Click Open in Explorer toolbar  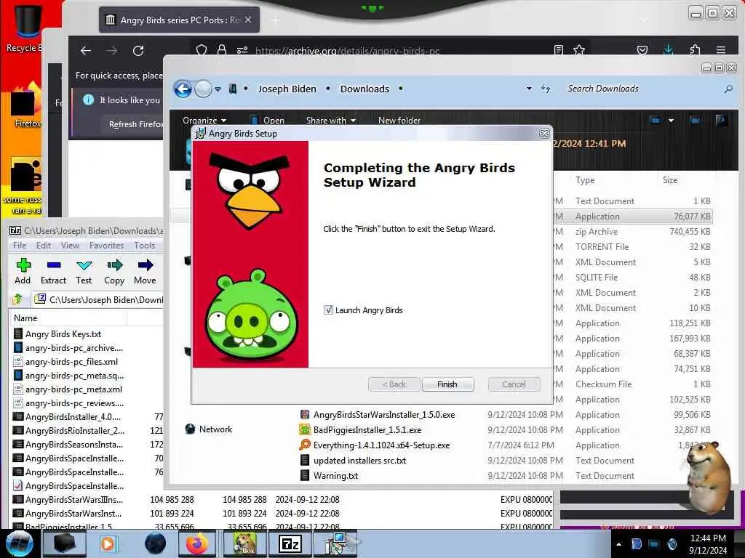tap(268, 120)
